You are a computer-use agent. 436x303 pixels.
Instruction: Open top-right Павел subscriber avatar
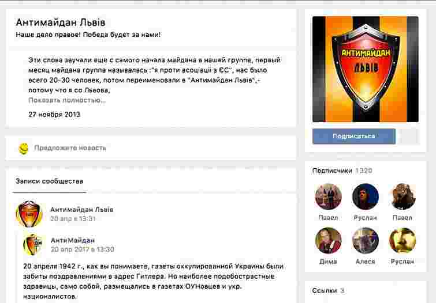click(402, 197)
